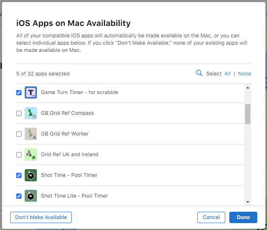Click the Shot Time Pool Timer icon
Image resolution: width=267 pixels, height=230 pixels.
pyautogui.click(x=31, y=175)
